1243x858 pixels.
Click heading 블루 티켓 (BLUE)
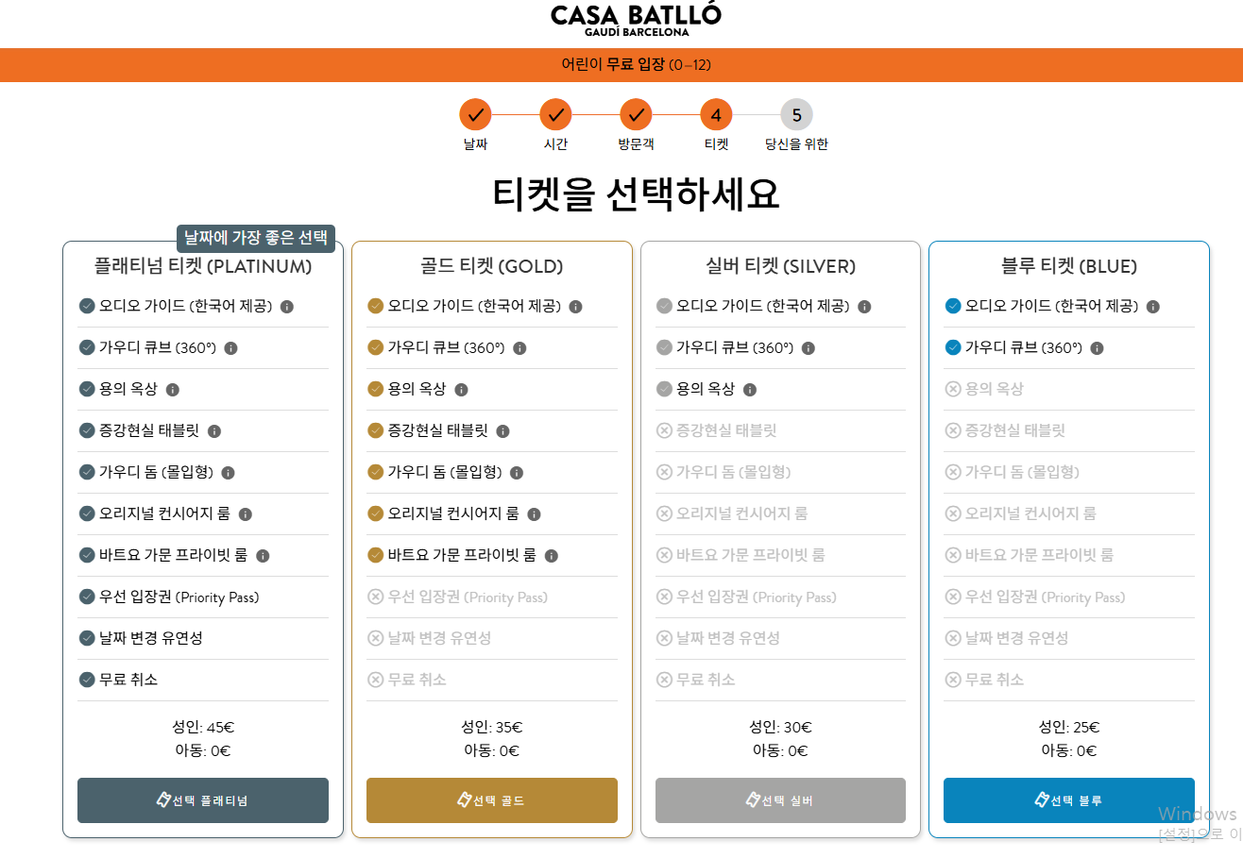click(1069, 266)
